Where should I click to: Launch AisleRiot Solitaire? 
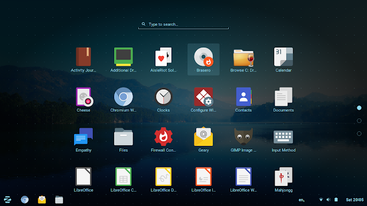163,60
